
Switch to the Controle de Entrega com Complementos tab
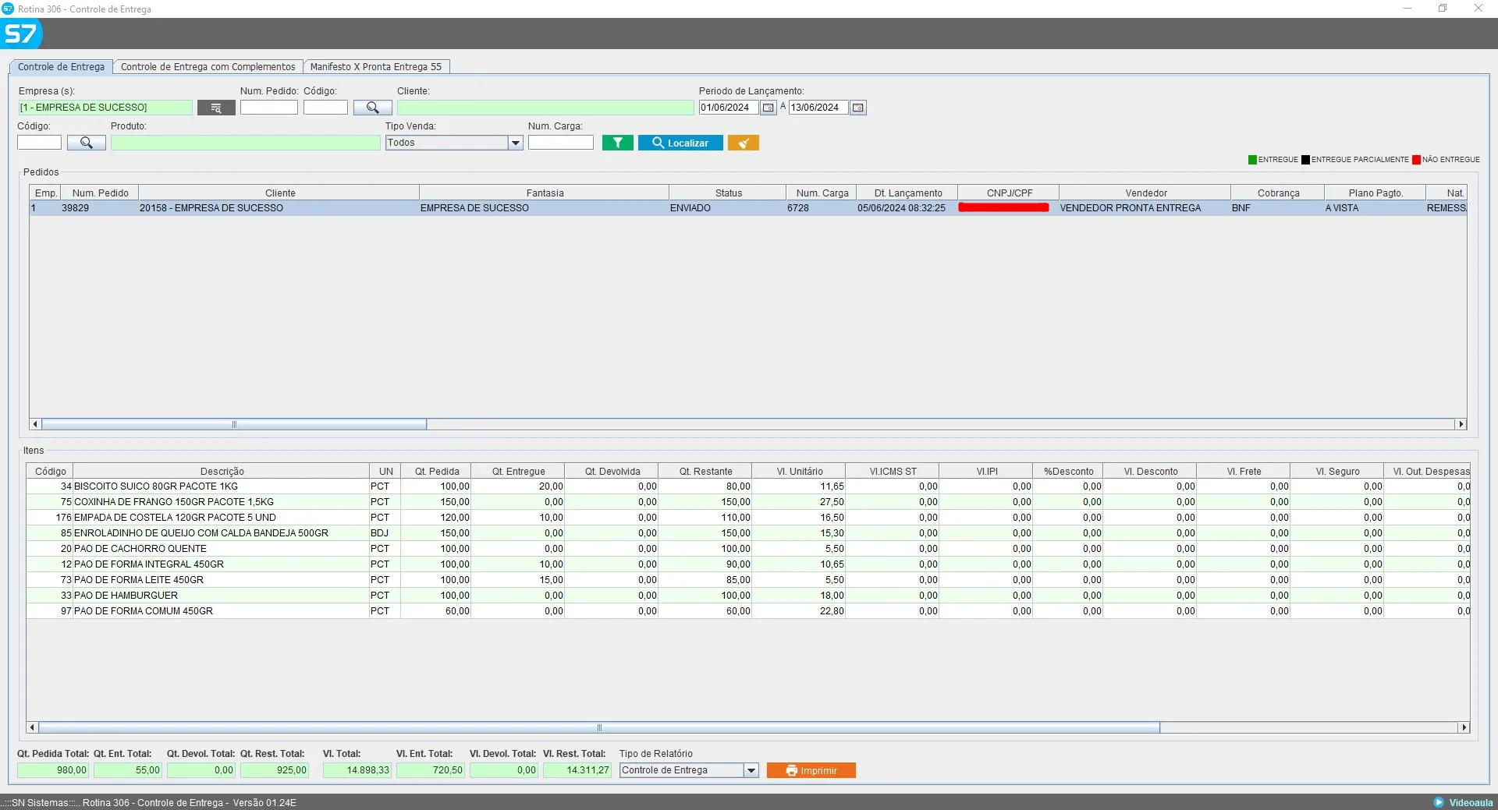pos(208,66)
